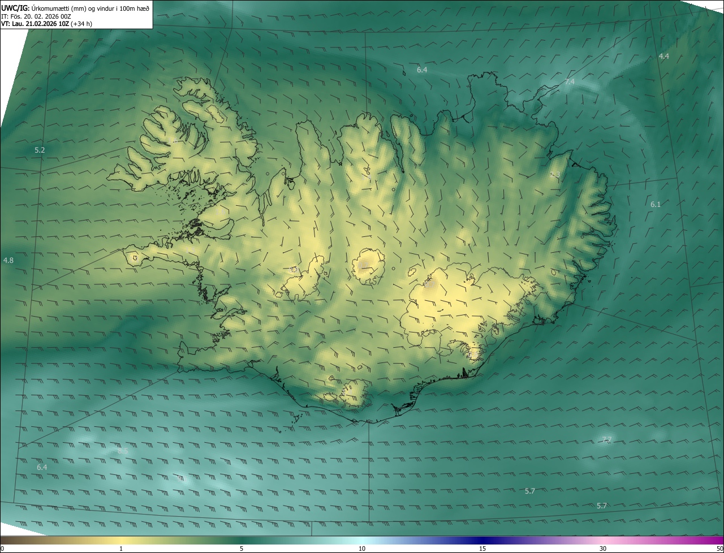
Task: Click the 7.4 value label on the map
Action: (570, 82)
